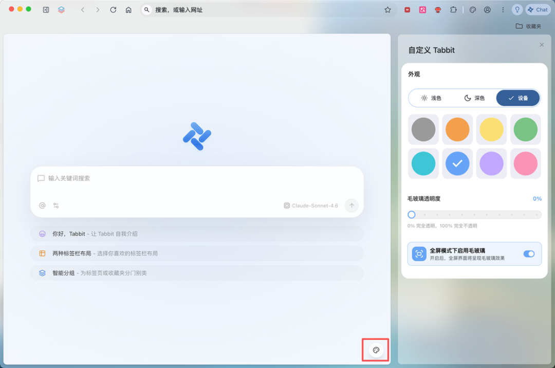
Task: Choose the green theme color
Action: pos(525,130)
